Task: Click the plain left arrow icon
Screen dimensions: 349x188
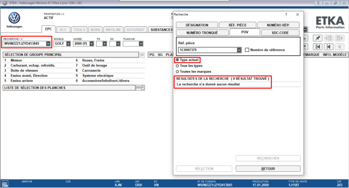Action: pyautogui.click(x=340, y=47)
